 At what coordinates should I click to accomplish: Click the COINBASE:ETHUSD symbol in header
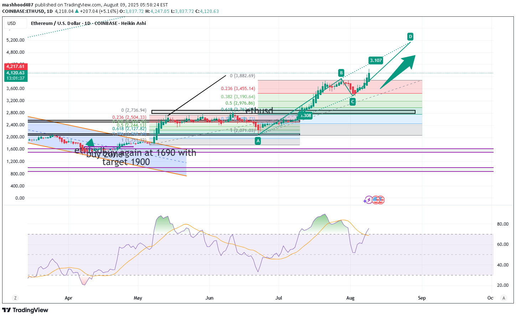(24, 11)
